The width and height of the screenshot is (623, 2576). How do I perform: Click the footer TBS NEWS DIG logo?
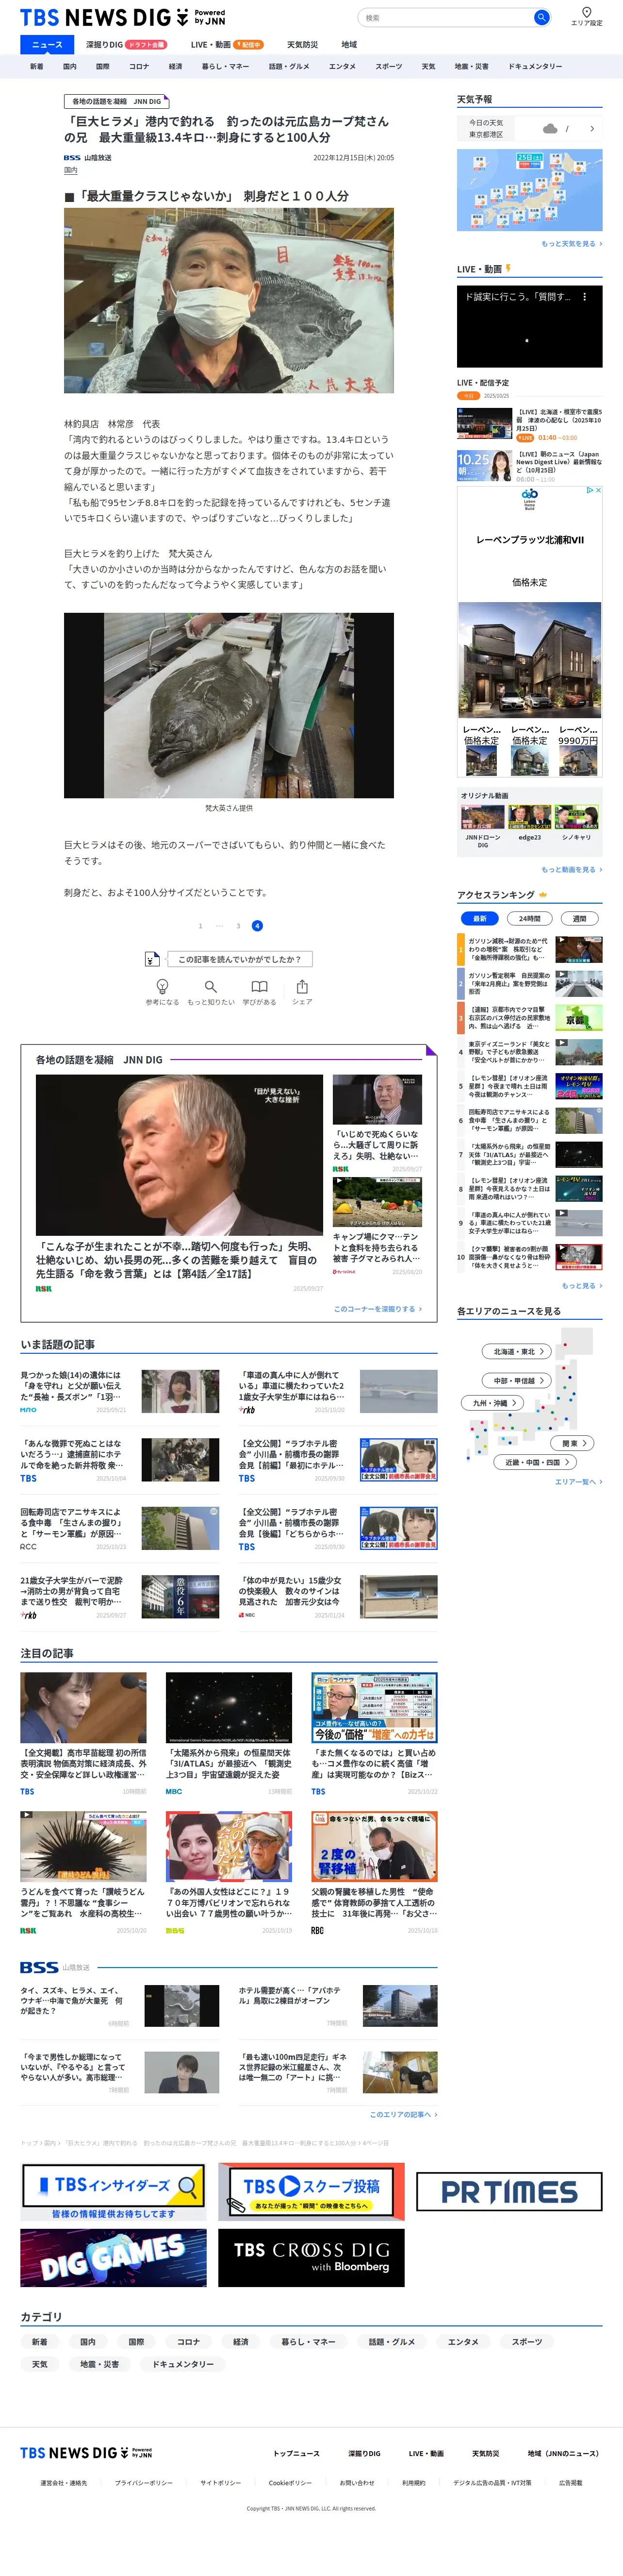(86, 2452)
